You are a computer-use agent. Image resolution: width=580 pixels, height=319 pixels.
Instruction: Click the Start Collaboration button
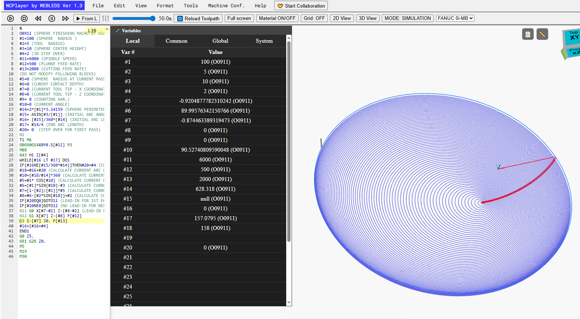tap(301, 6)
